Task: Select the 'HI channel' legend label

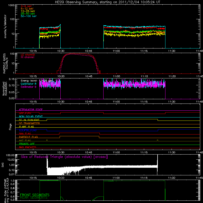Action: (27, 57)
